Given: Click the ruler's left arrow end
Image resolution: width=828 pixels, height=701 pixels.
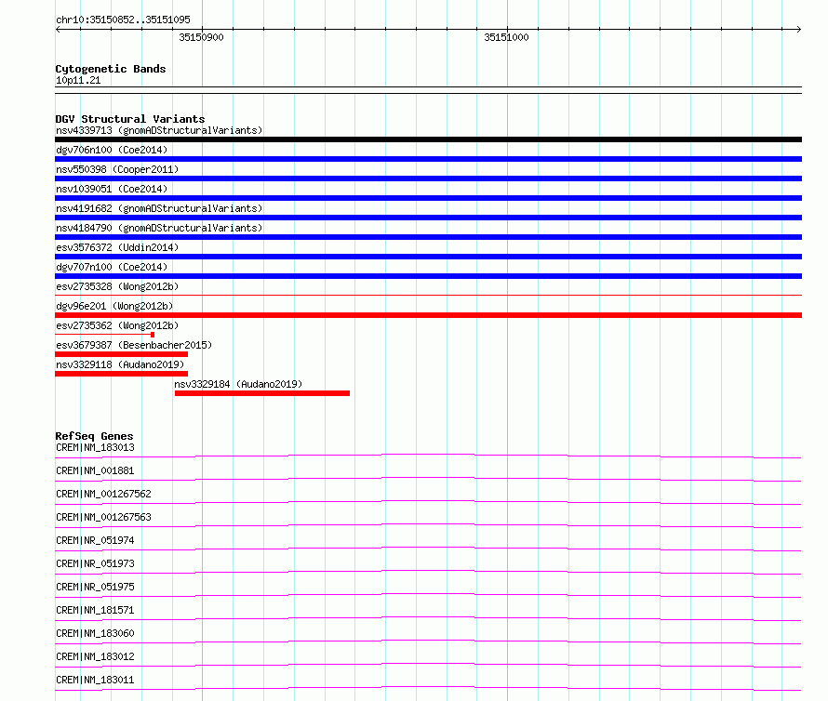Looking at the screenshot, I should [58, 30].
